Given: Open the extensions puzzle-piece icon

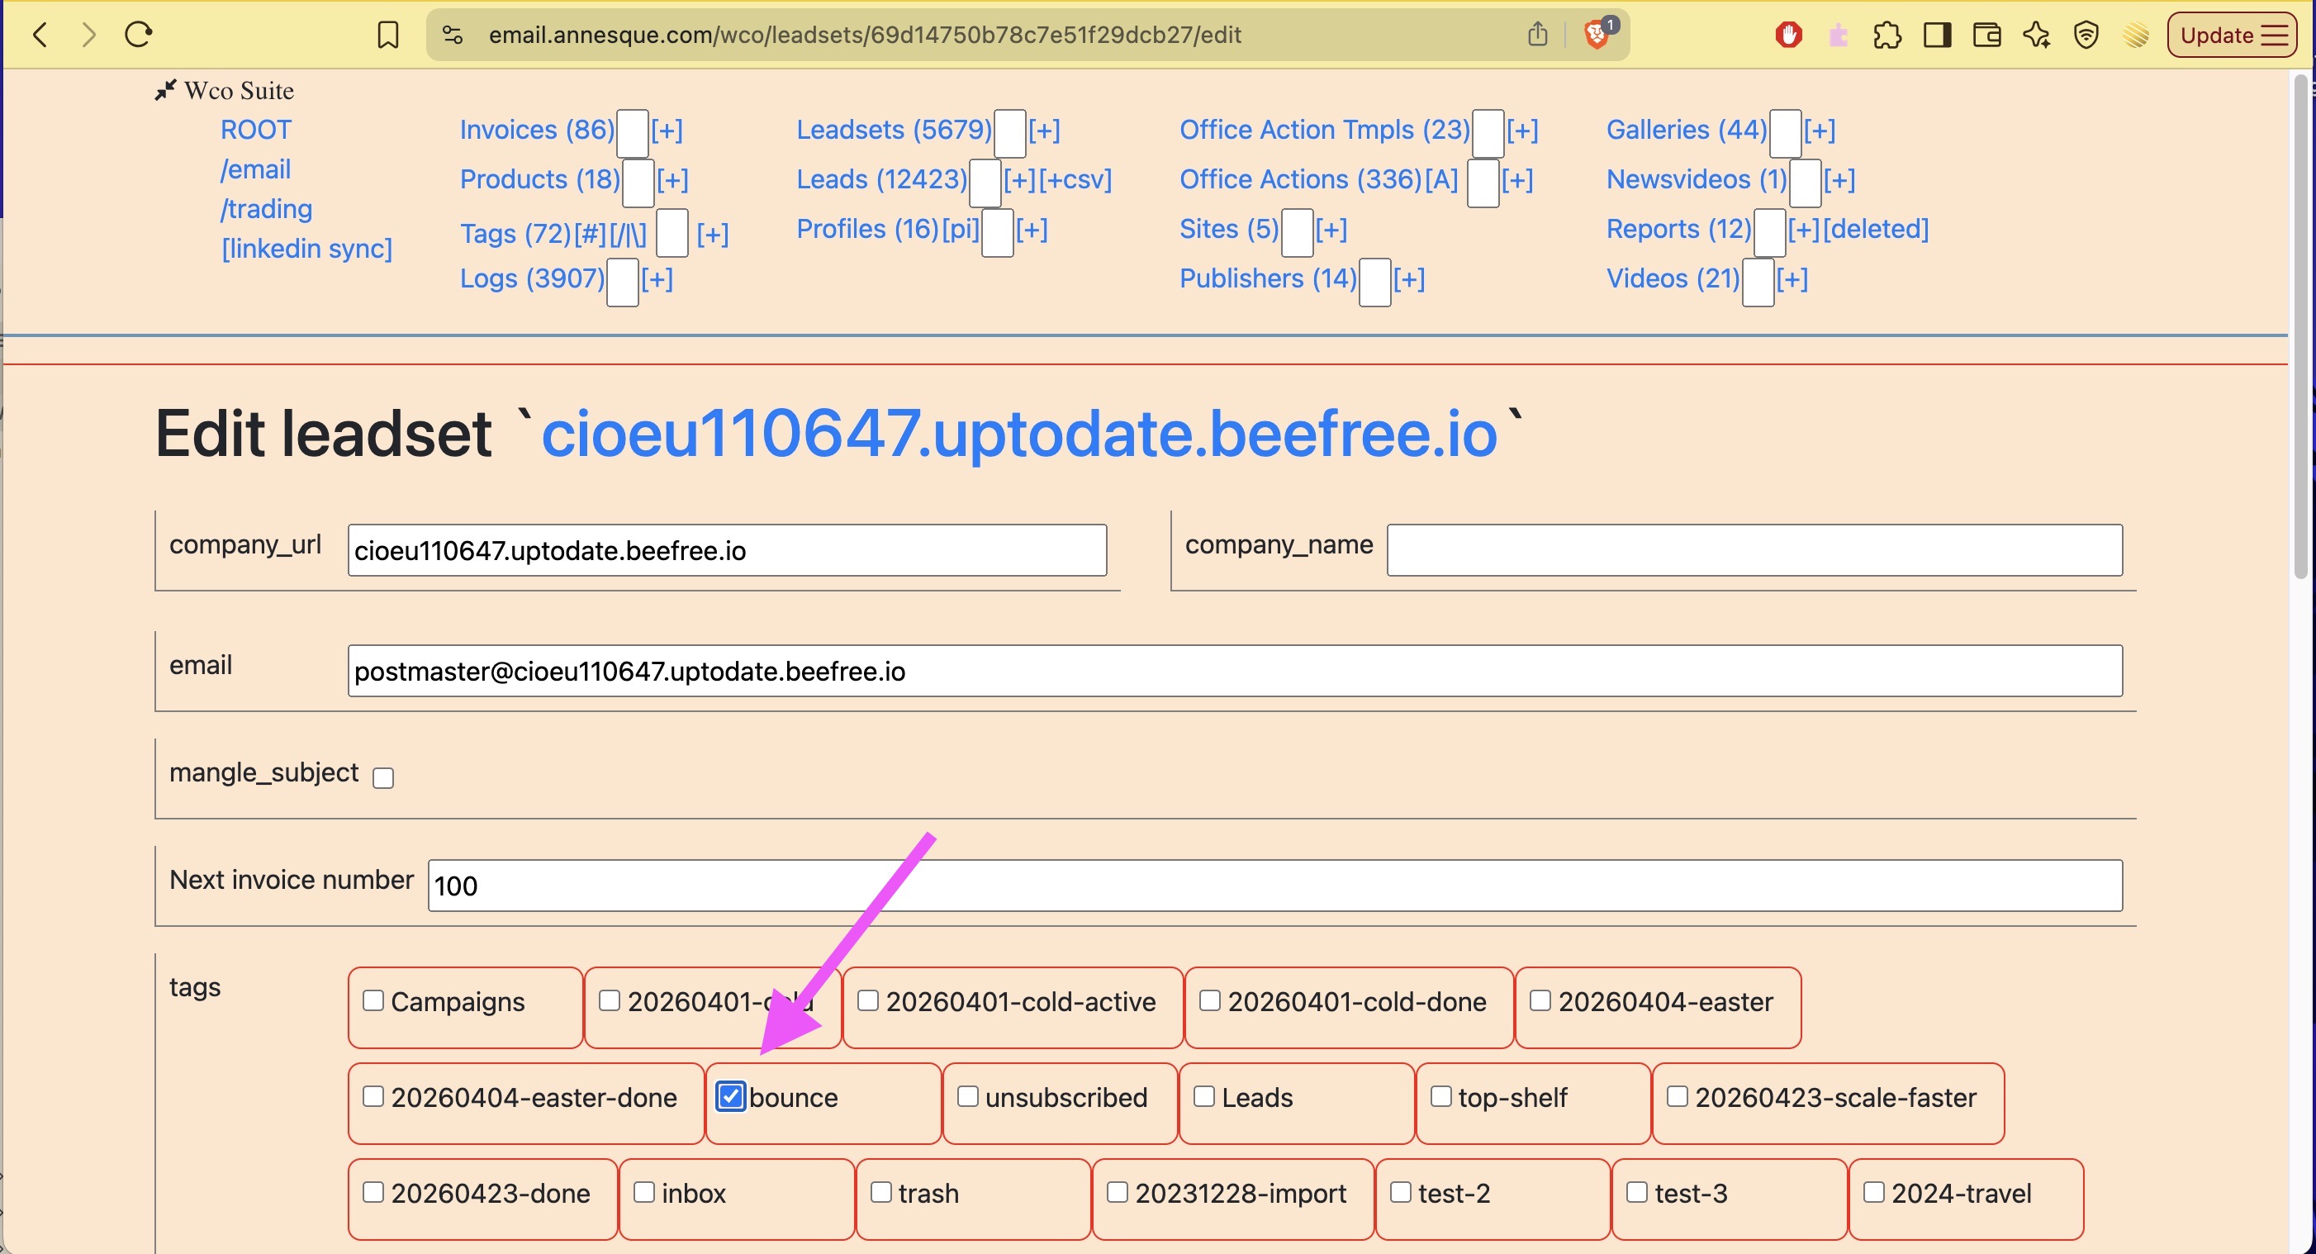Looking at the screenshot, I should coord(1887,35).
